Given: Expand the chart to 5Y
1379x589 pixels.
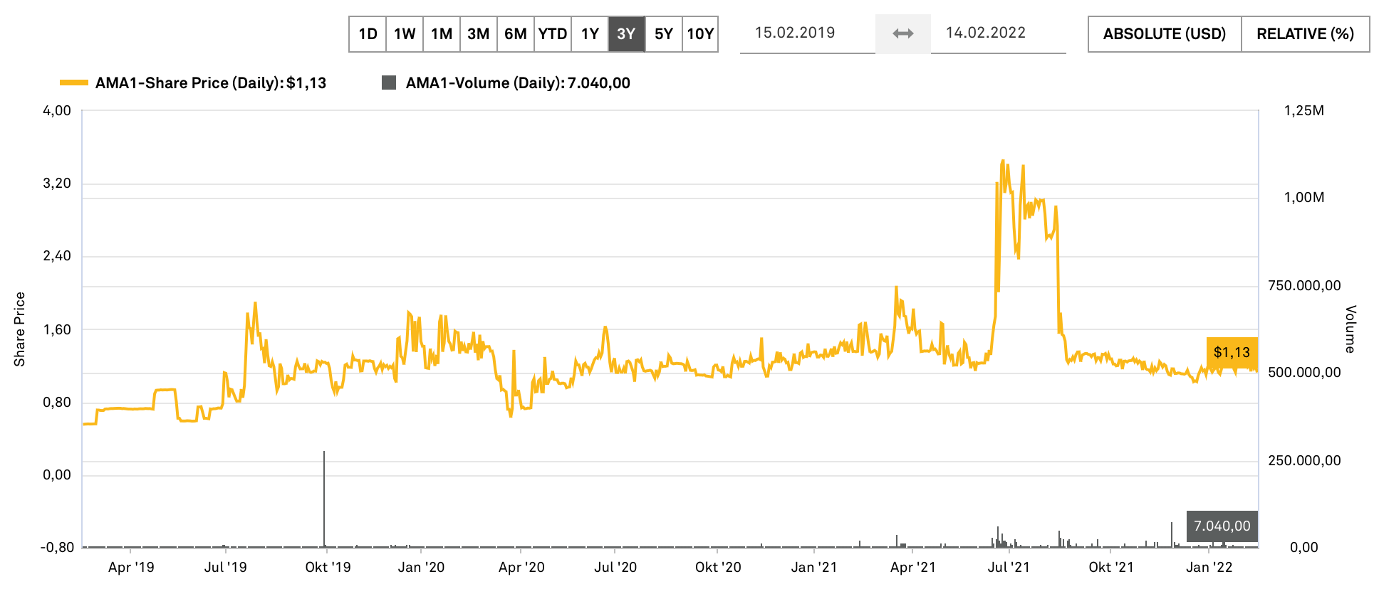Looking at the screenshot, I should click(664, 34).
